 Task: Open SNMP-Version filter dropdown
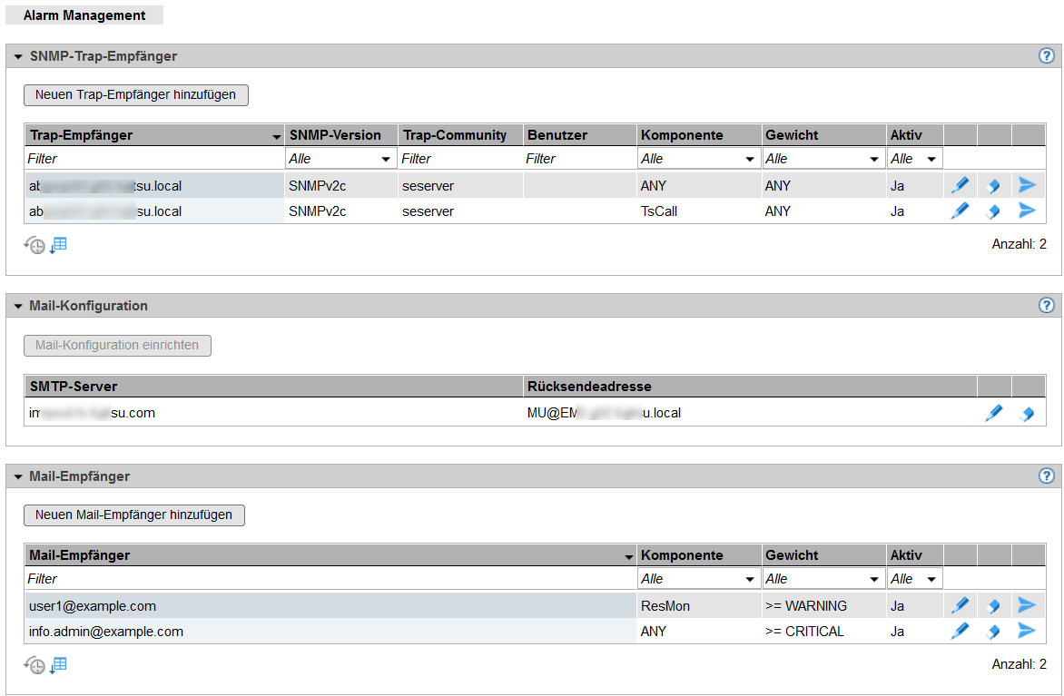(x=340, y=159)
